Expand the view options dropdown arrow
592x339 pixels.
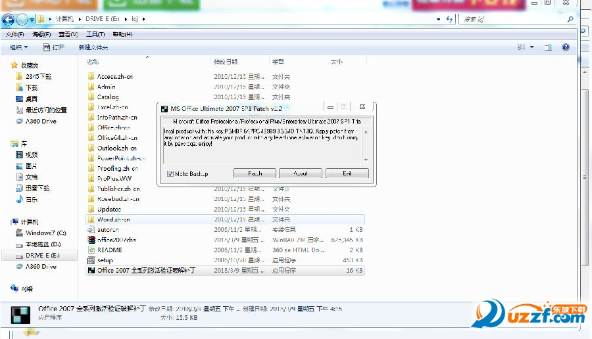(532, 47)
